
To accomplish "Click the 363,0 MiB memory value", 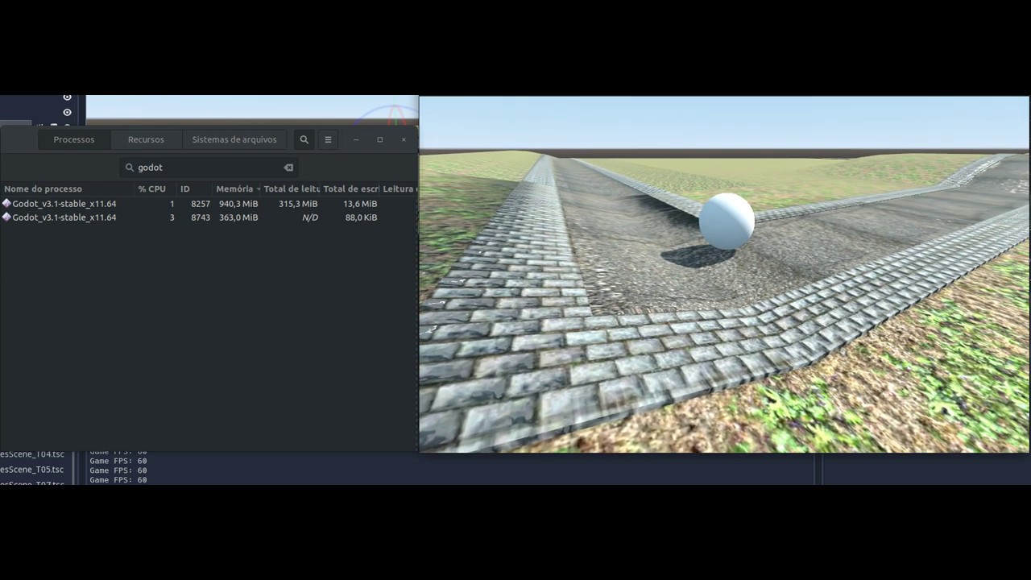I will [238, 217].
